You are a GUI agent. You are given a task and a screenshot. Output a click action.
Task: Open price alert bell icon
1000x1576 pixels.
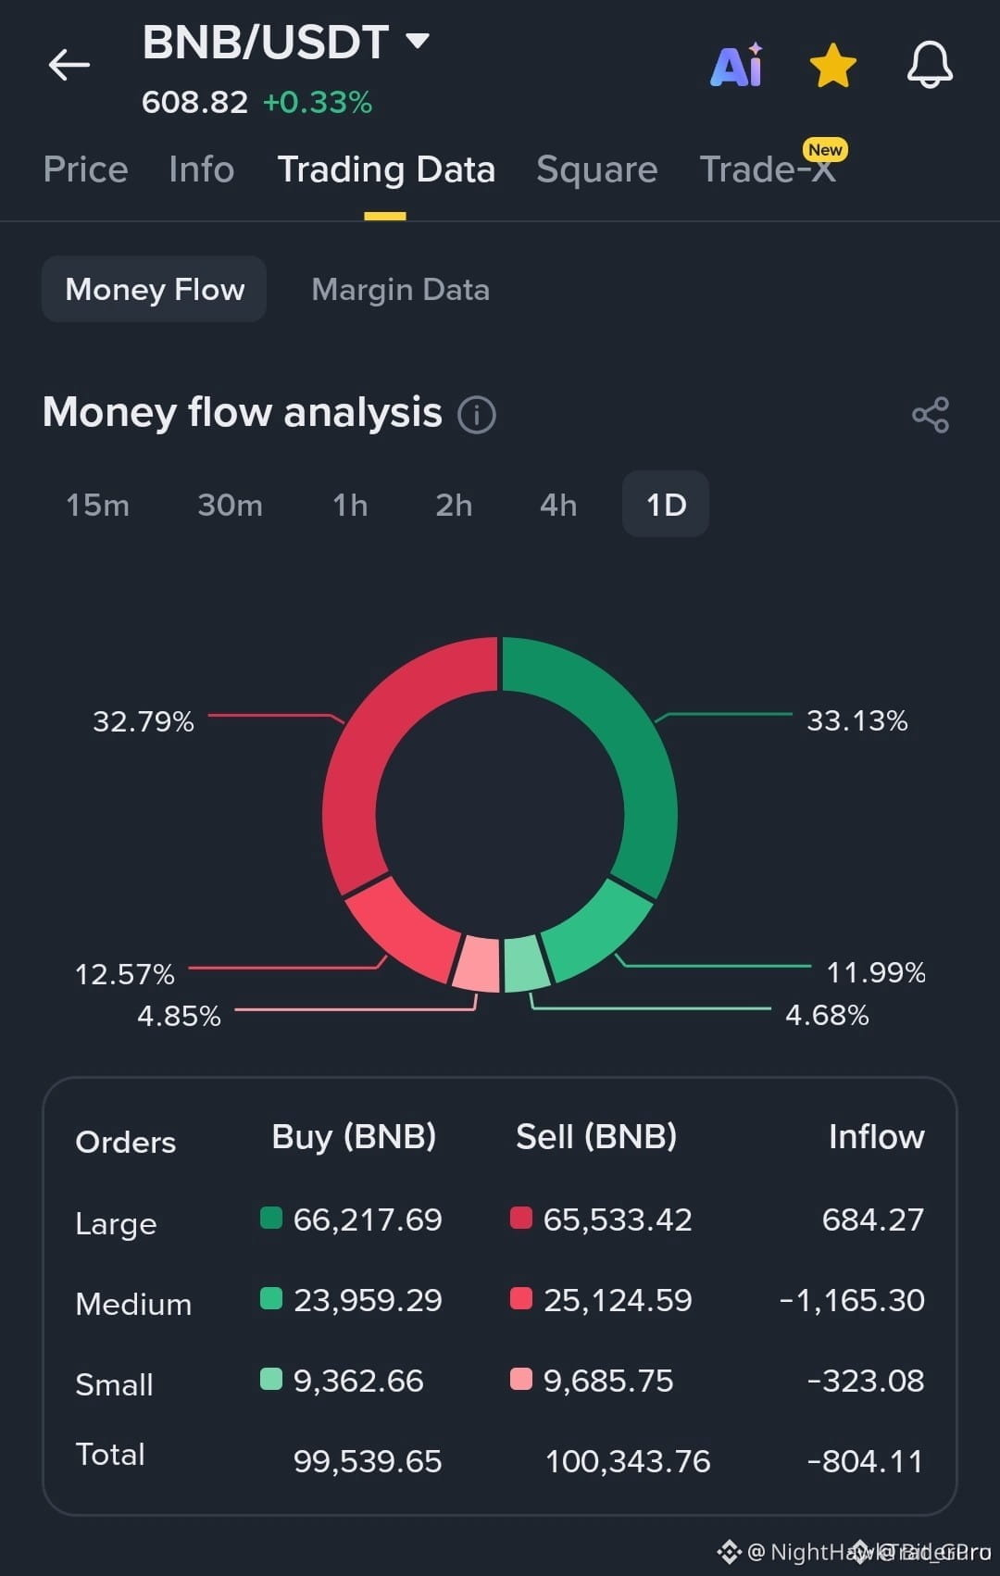pos(930,65)
